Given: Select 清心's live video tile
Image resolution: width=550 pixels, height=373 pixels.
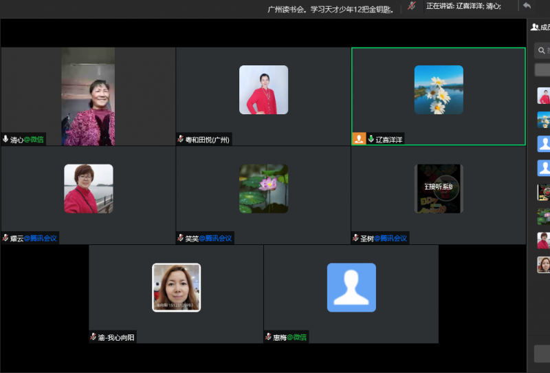Looking at the screenshot, I should [x=88, y=96].
